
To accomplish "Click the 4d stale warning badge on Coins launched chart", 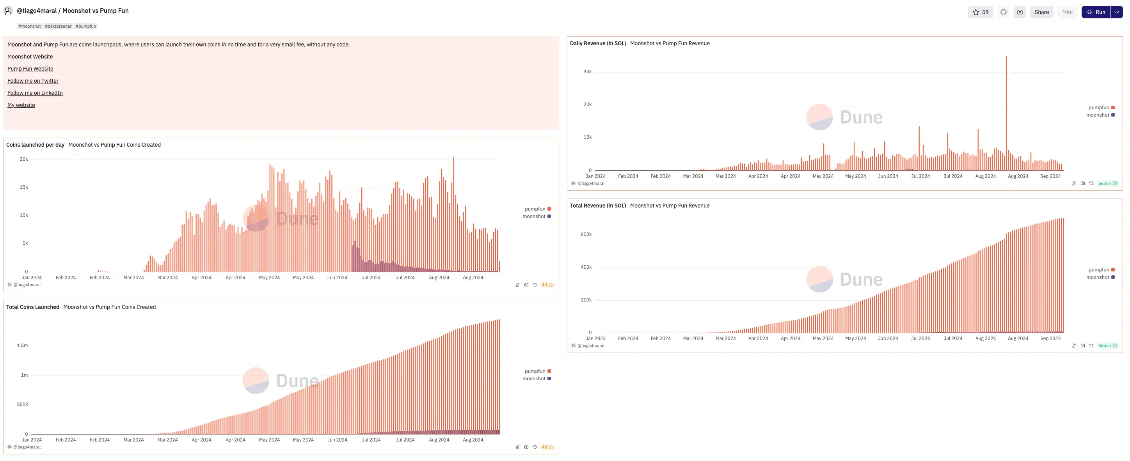I will point(547,285).
